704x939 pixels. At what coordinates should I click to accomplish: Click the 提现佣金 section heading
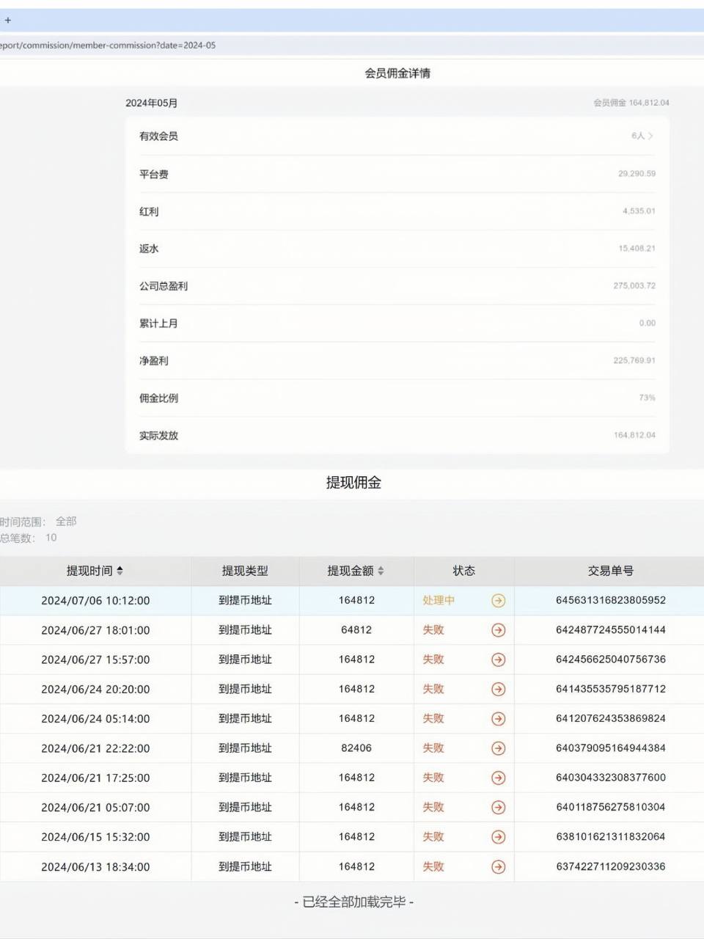[x=353, y=482]
